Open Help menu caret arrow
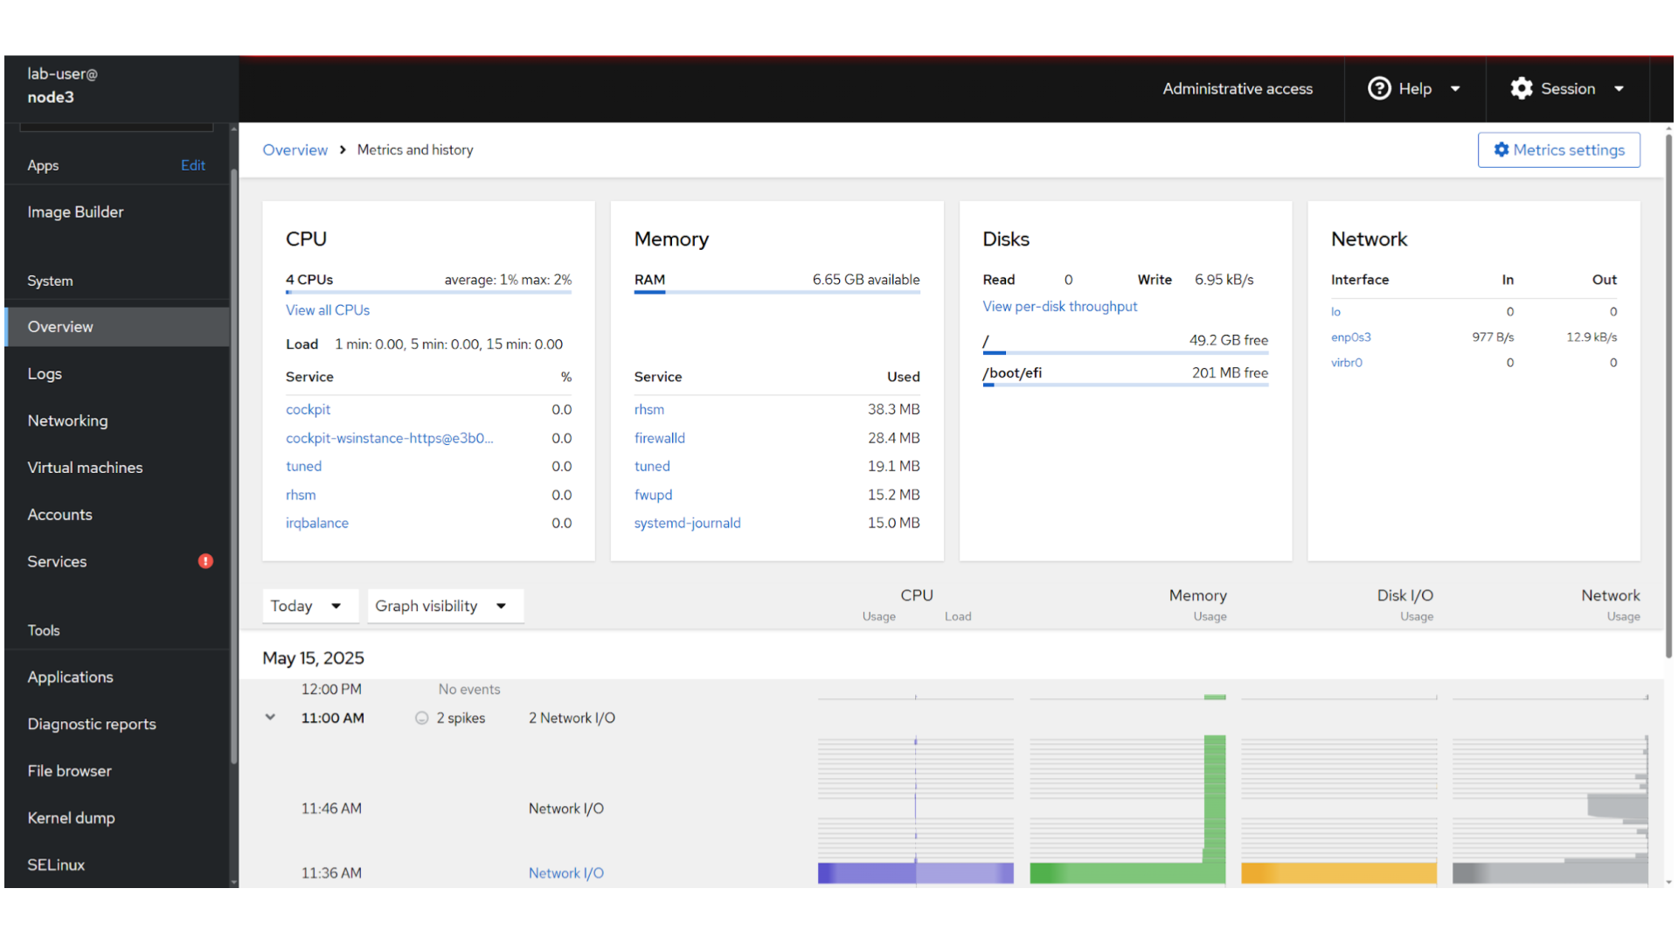1678x944 pixels. pos(1455,88)
